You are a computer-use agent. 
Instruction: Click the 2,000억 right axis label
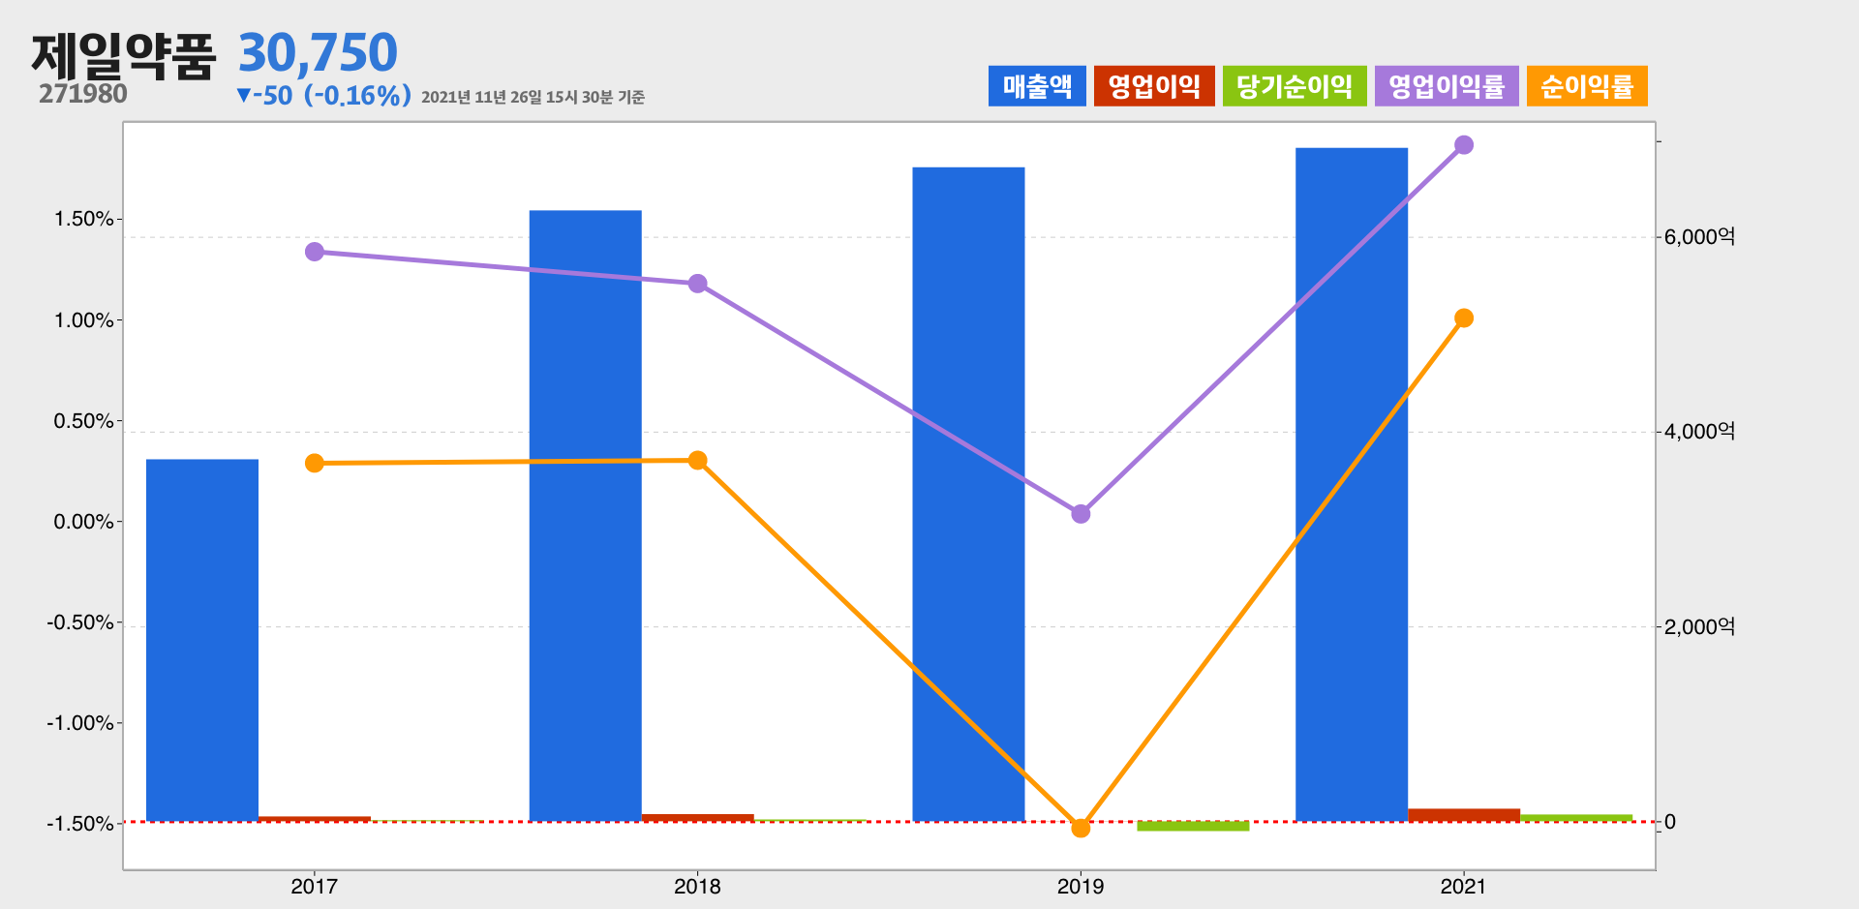[1699, 627]
